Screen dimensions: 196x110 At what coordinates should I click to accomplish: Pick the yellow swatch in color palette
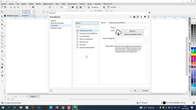pyautogui.click(x=192, y=55)
